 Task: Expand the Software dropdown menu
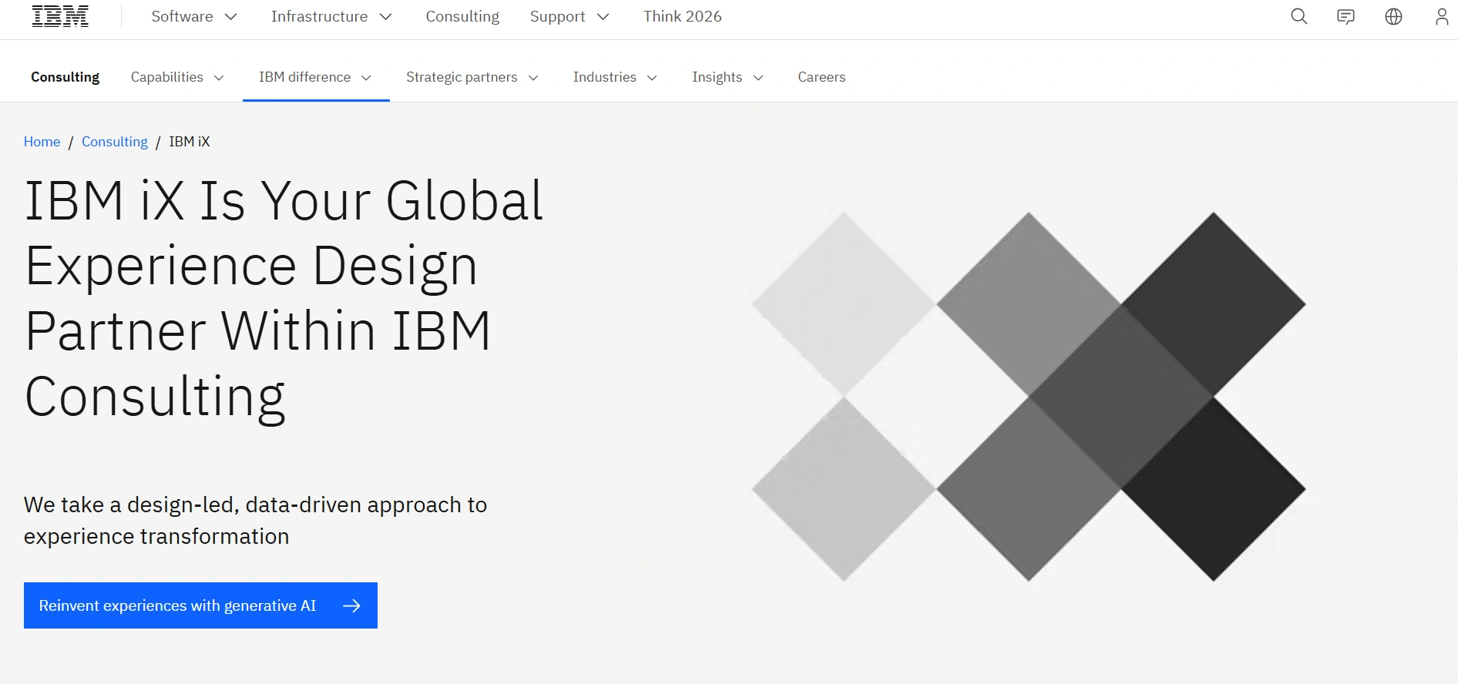(194, 16)
